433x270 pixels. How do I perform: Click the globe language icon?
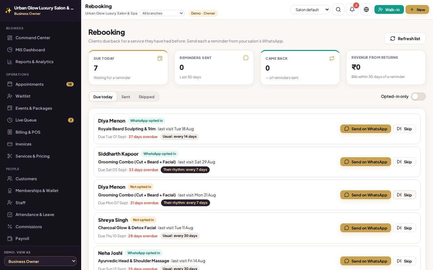[x=366, y=9]
